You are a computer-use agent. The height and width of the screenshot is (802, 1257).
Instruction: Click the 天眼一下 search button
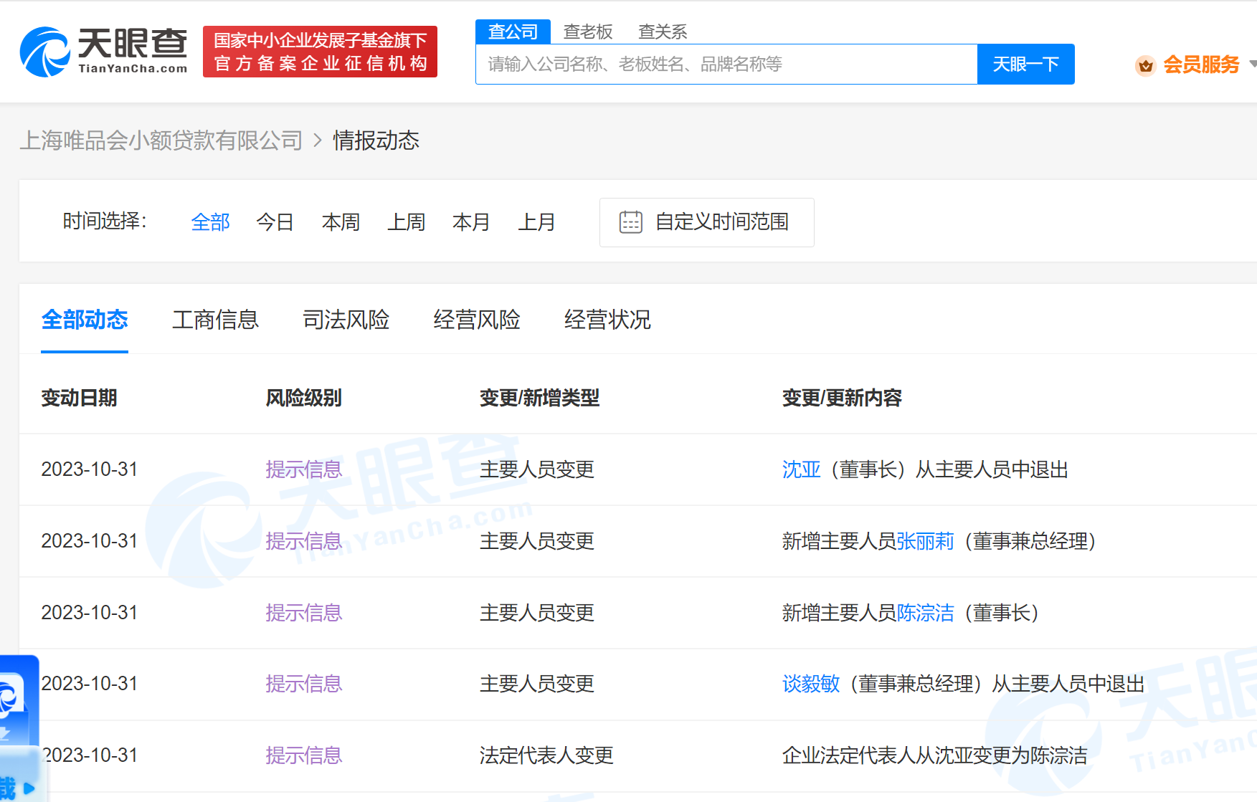[1025, 65]
